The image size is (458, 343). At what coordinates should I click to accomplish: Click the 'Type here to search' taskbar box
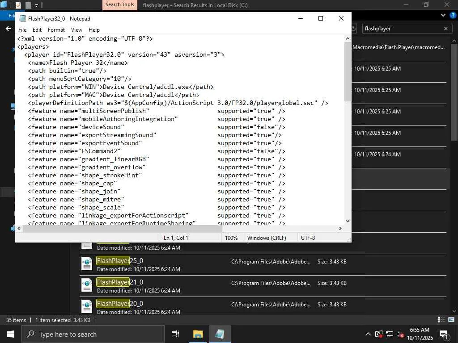tap(93, 334)
